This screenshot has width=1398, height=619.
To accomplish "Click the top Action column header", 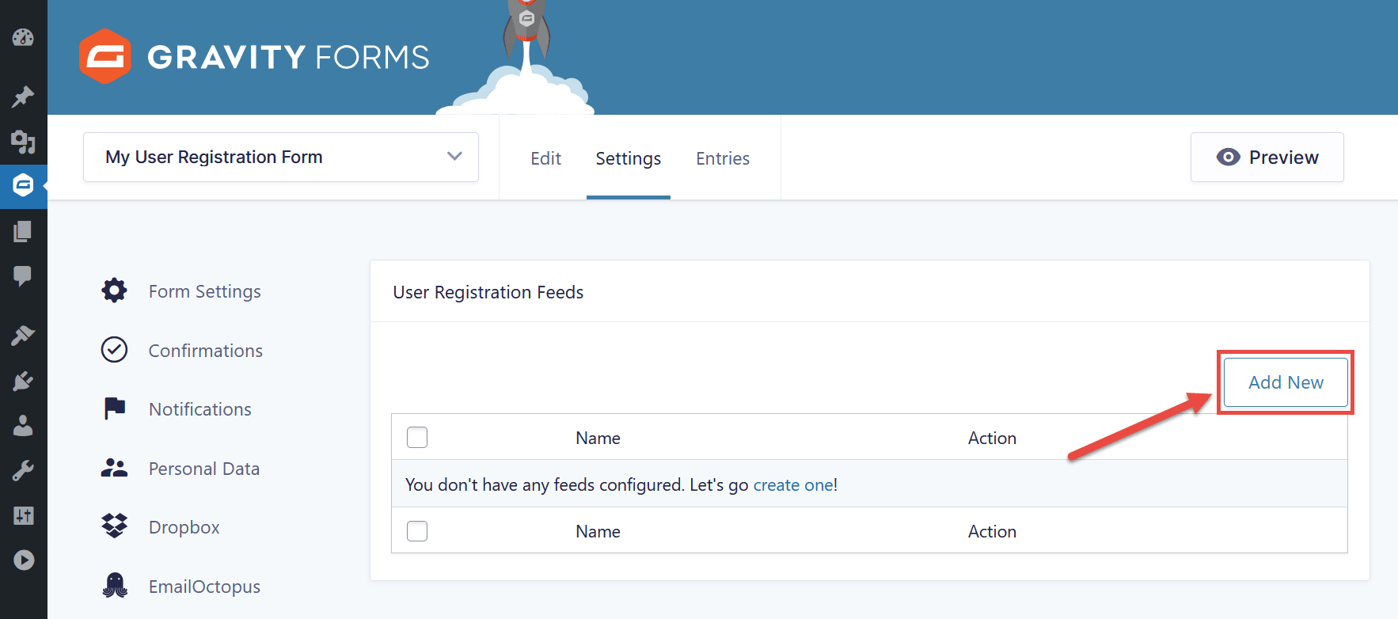I will [x=992, y=438].
